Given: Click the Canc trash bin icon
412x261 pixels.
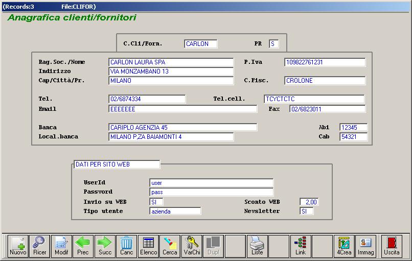Looking at the screenshot, I should pyautogui.click(x=127, y=246).
